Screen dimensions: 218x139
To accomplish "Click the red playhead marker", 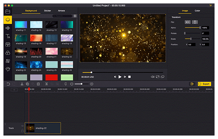I will click(29, 89).
